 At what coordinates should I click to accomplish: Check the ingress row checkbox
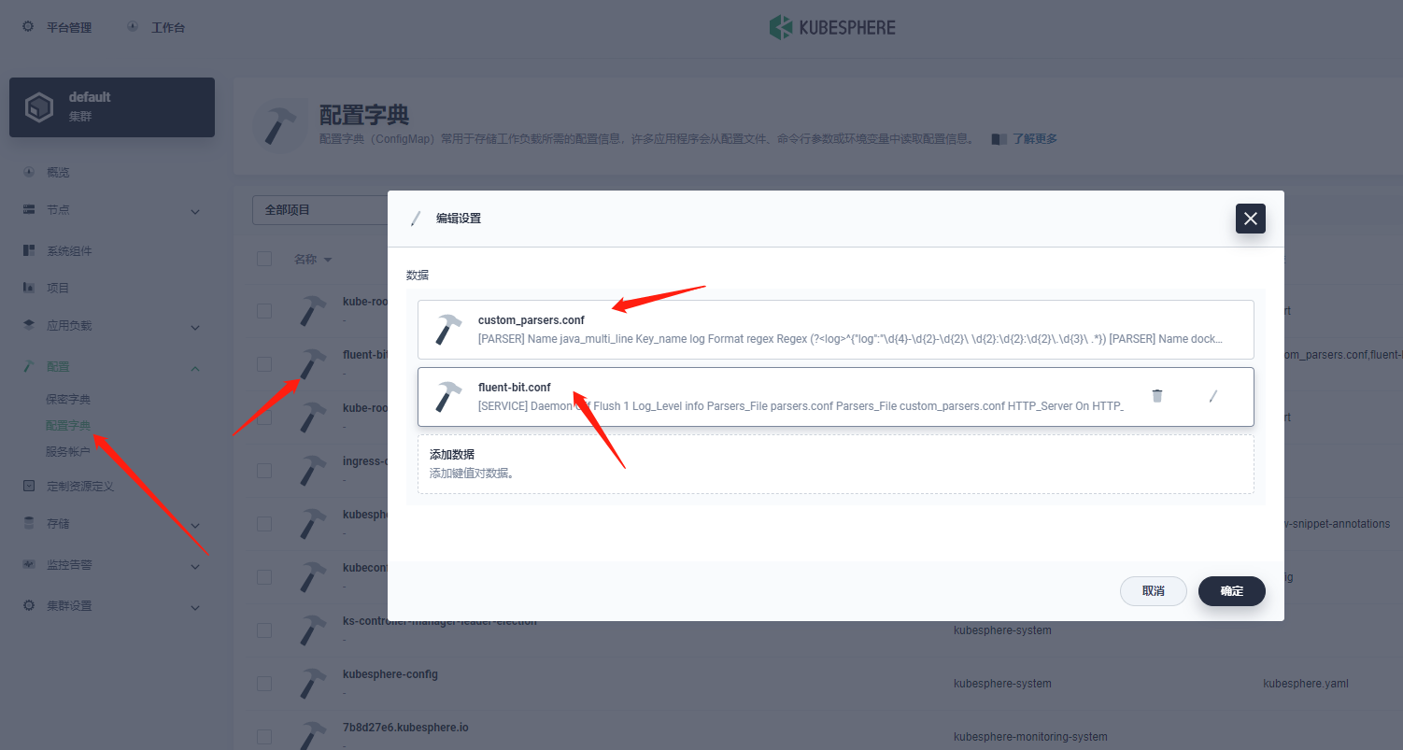pos(264,470)
